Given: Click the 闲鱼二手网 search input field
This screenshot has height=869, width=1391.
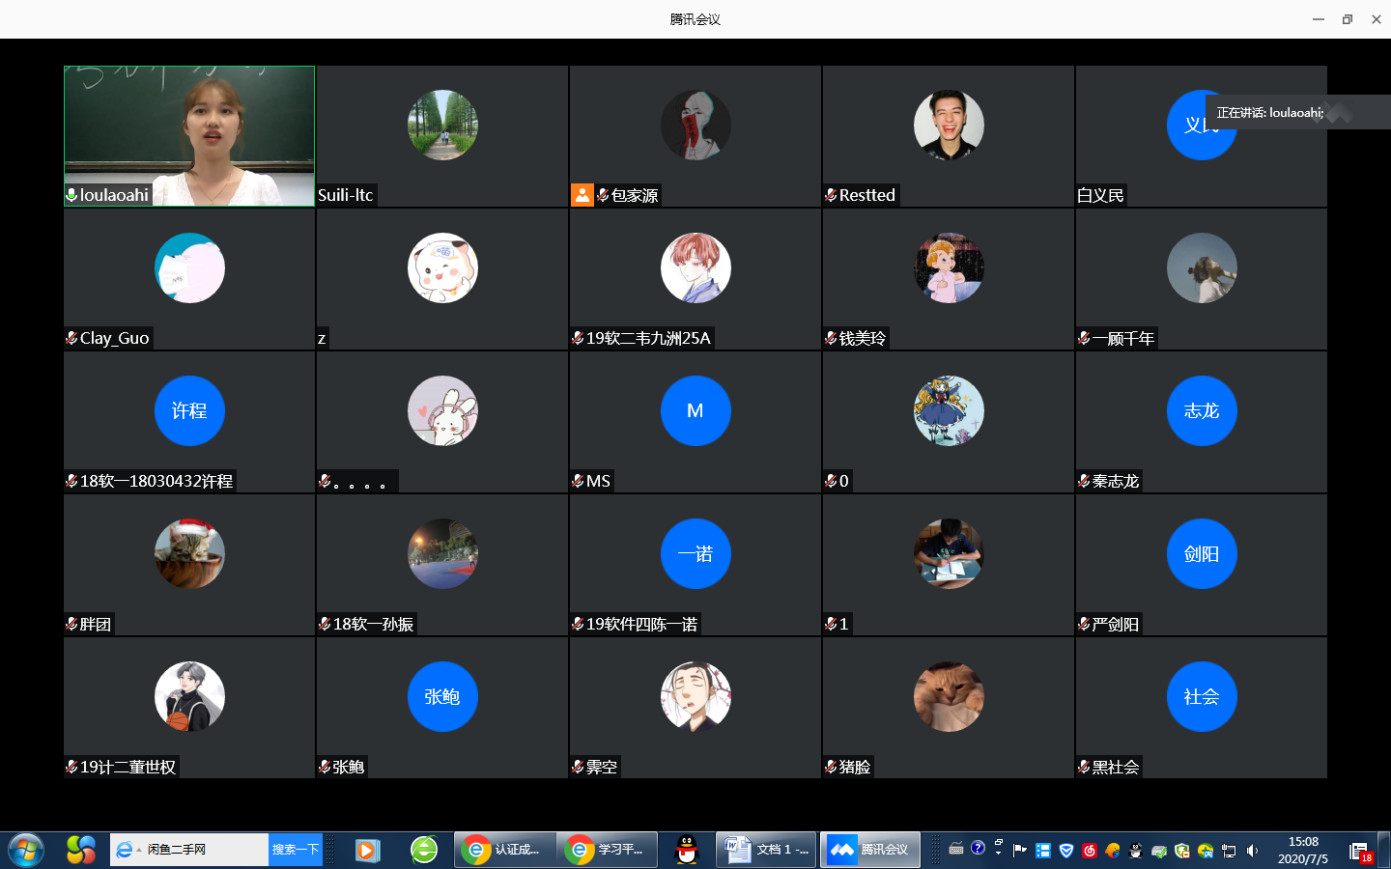Looking at the screenshot, I should [x=203, y=850].
